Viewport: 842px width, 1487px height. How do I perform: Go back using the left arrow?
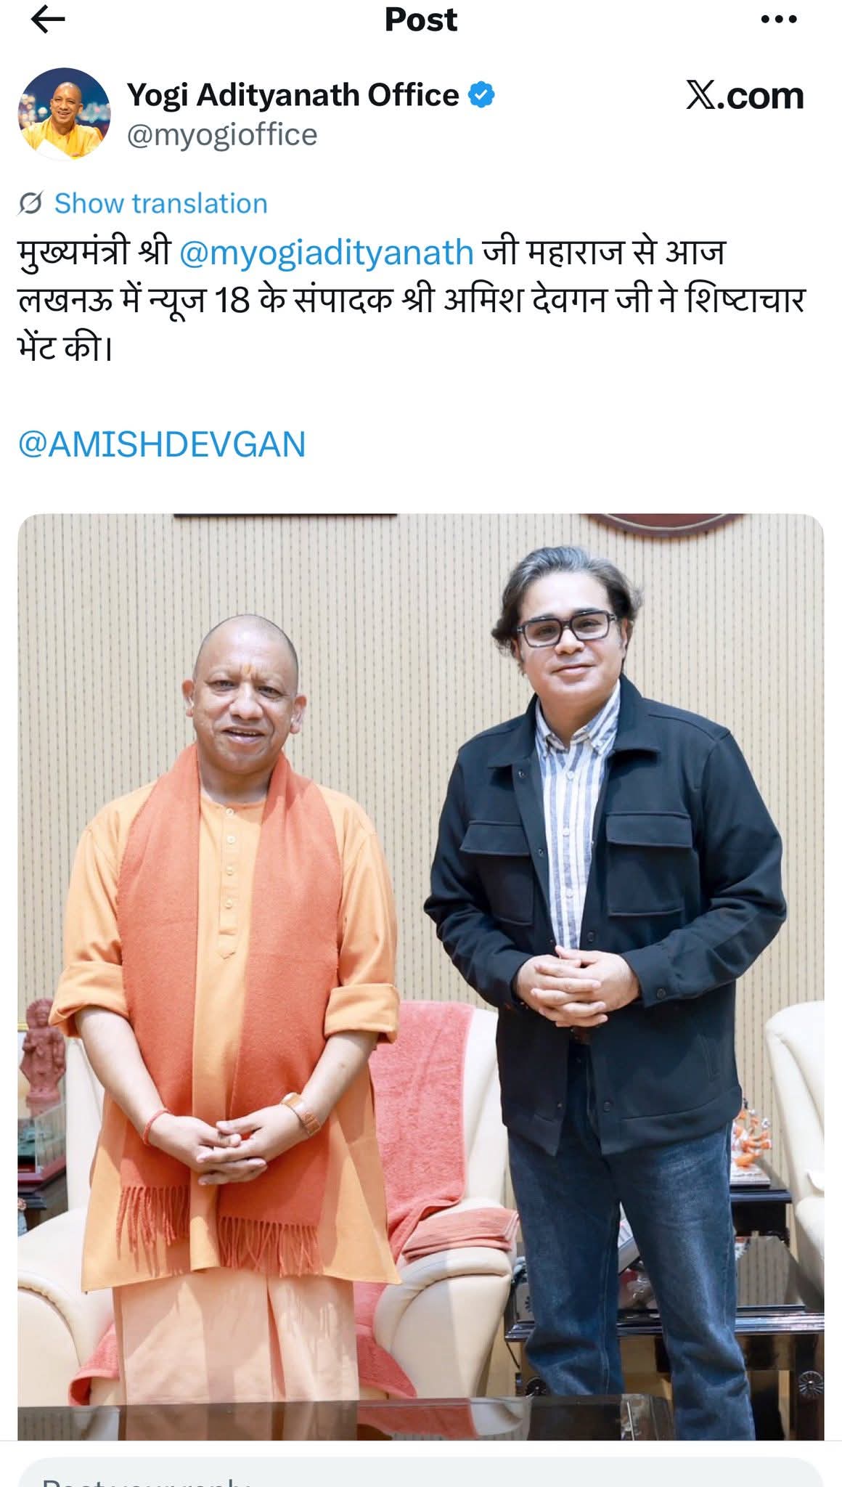pyautogui.click(x=49, y=20)
